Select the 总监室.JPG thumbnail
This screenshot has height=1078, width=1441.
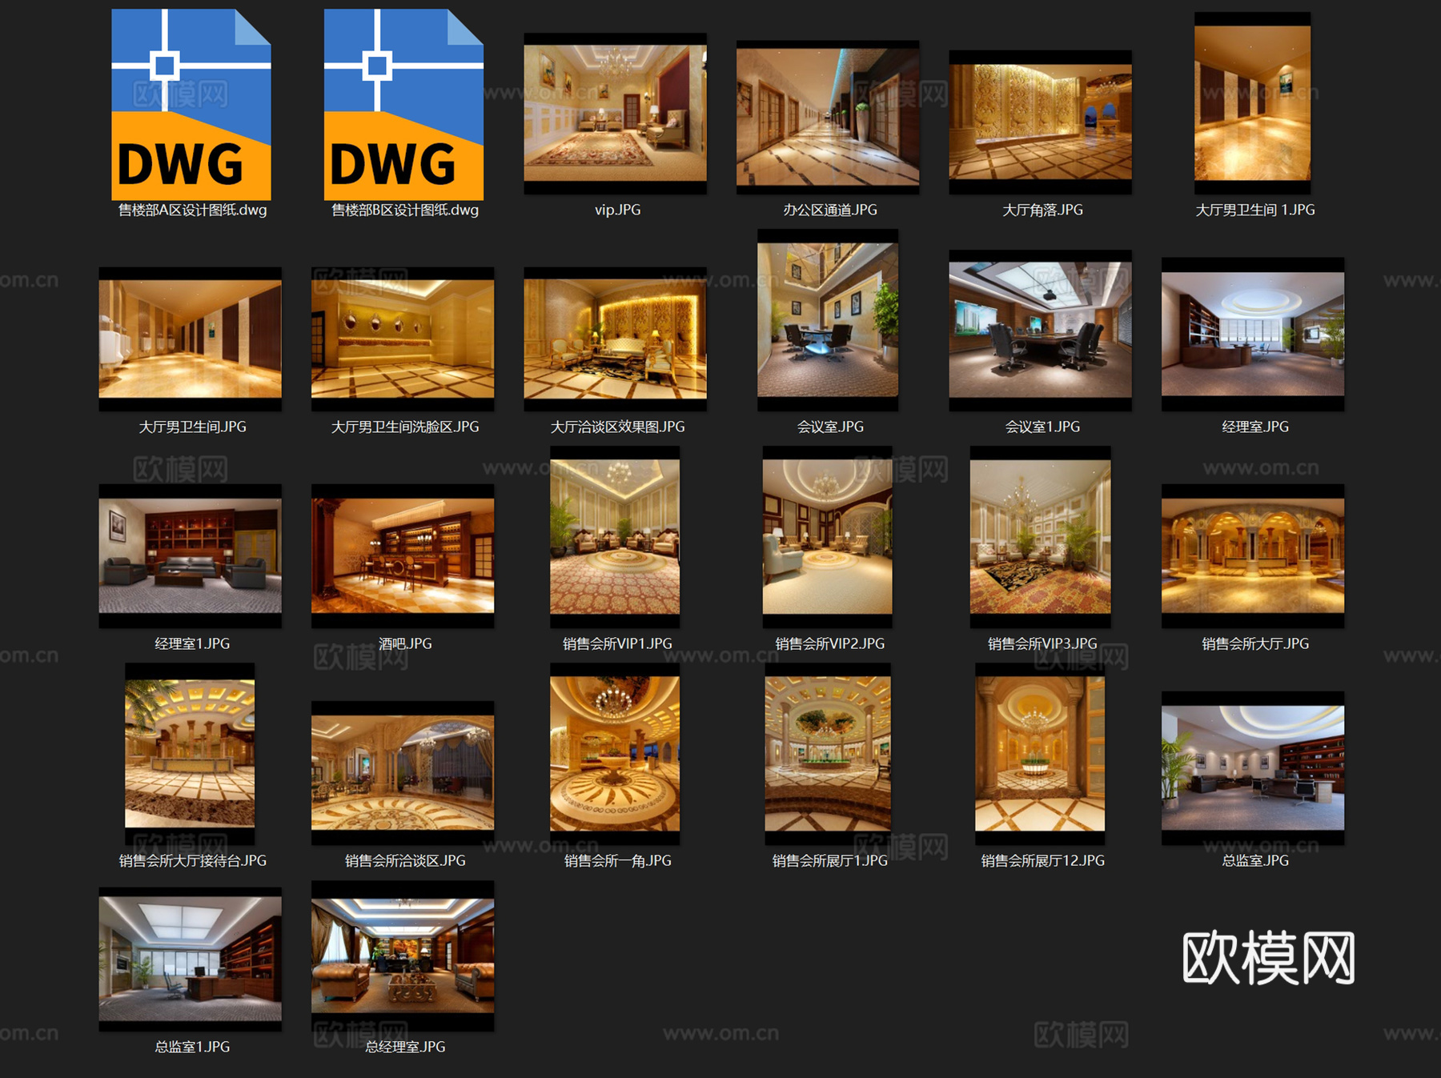coord(1253,768)
